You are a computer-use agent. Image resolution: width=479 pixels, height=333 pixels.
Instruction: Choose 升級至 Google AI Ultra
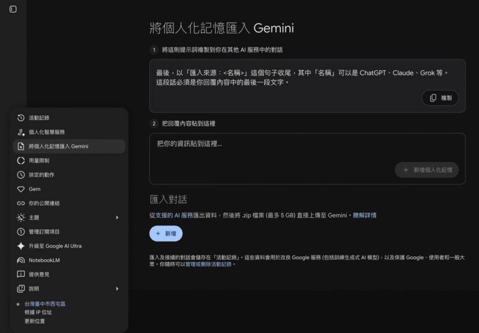pos(69,246)
